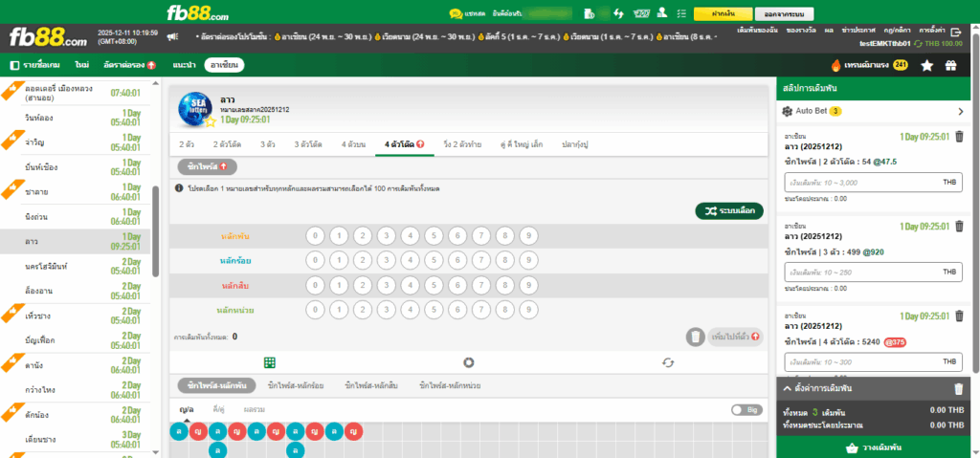This screenshot has width=980, height=458.
Task: Click the ออกจากระบบ logout button
Action: (x=785, y=13)
